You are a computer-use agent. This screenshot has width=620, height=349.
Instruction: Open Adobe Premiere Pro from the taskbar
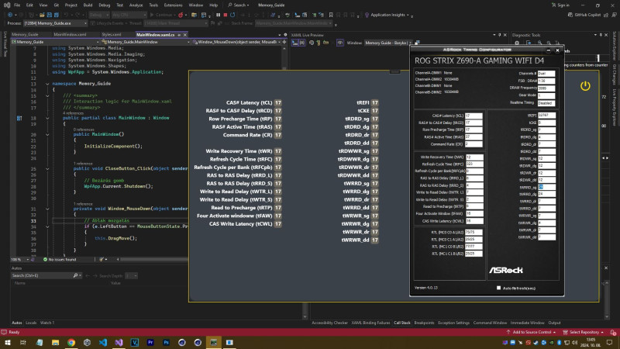pyautogui.click(x=150, y=342)
